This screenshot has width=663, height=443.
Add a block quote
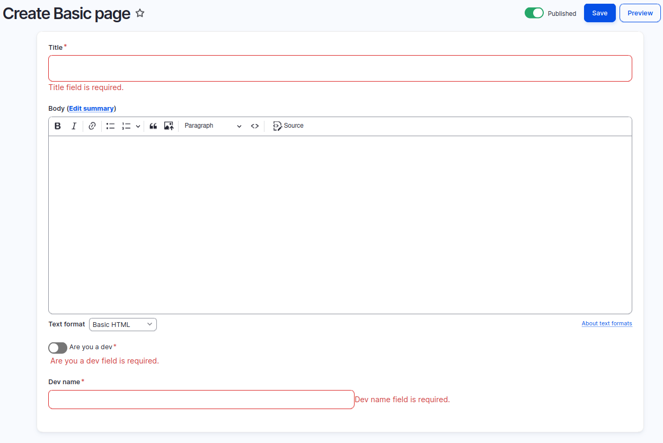point(153,126)
